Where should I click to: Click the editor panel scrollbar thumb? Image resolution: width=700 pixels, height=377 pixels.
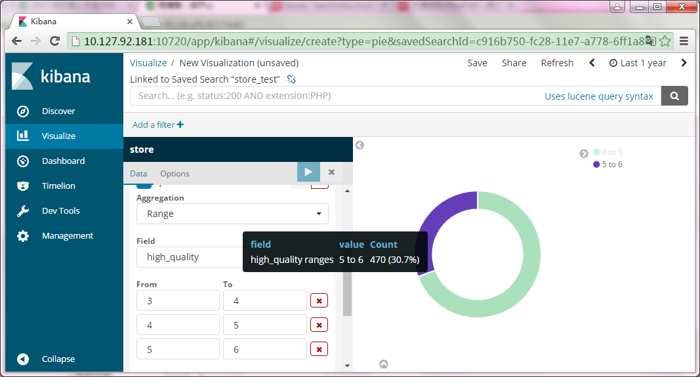pos(347,294)
